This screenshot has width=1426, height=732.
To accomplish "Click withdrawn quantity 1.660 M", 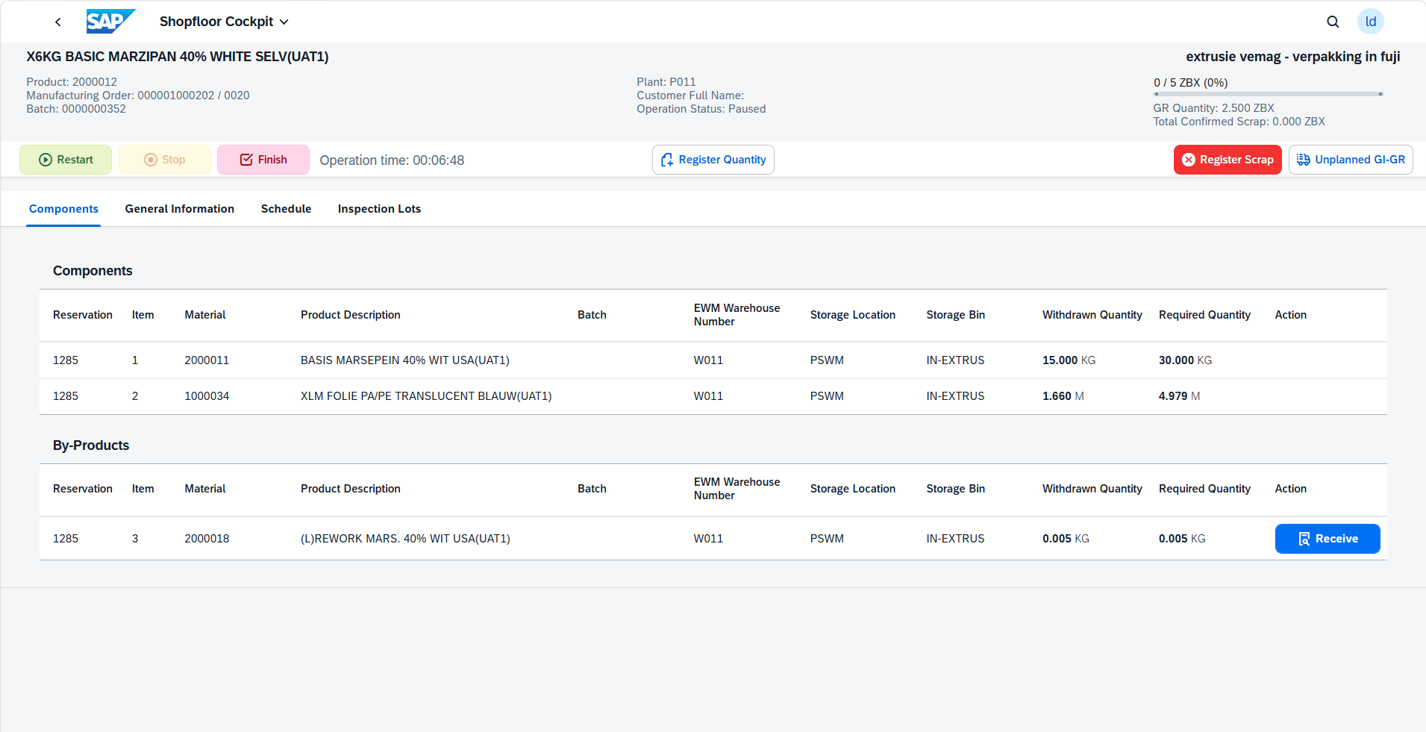I will coord(1063,396).
